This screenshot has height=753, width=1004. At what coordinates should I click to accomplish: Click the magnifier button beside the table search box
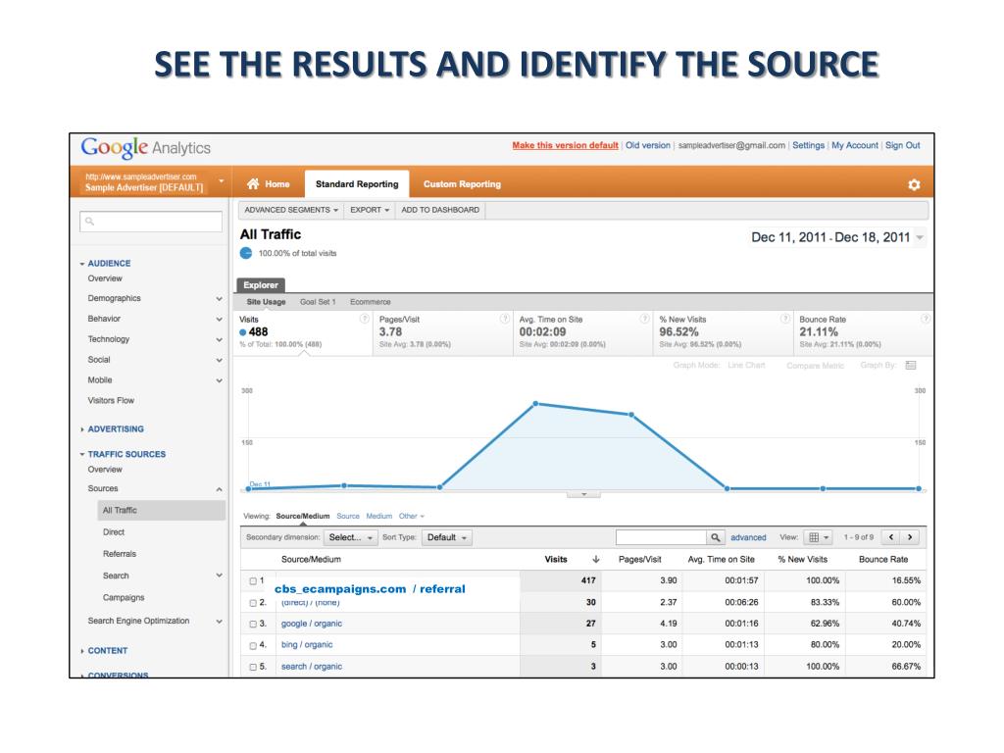(x=715, y=538)
